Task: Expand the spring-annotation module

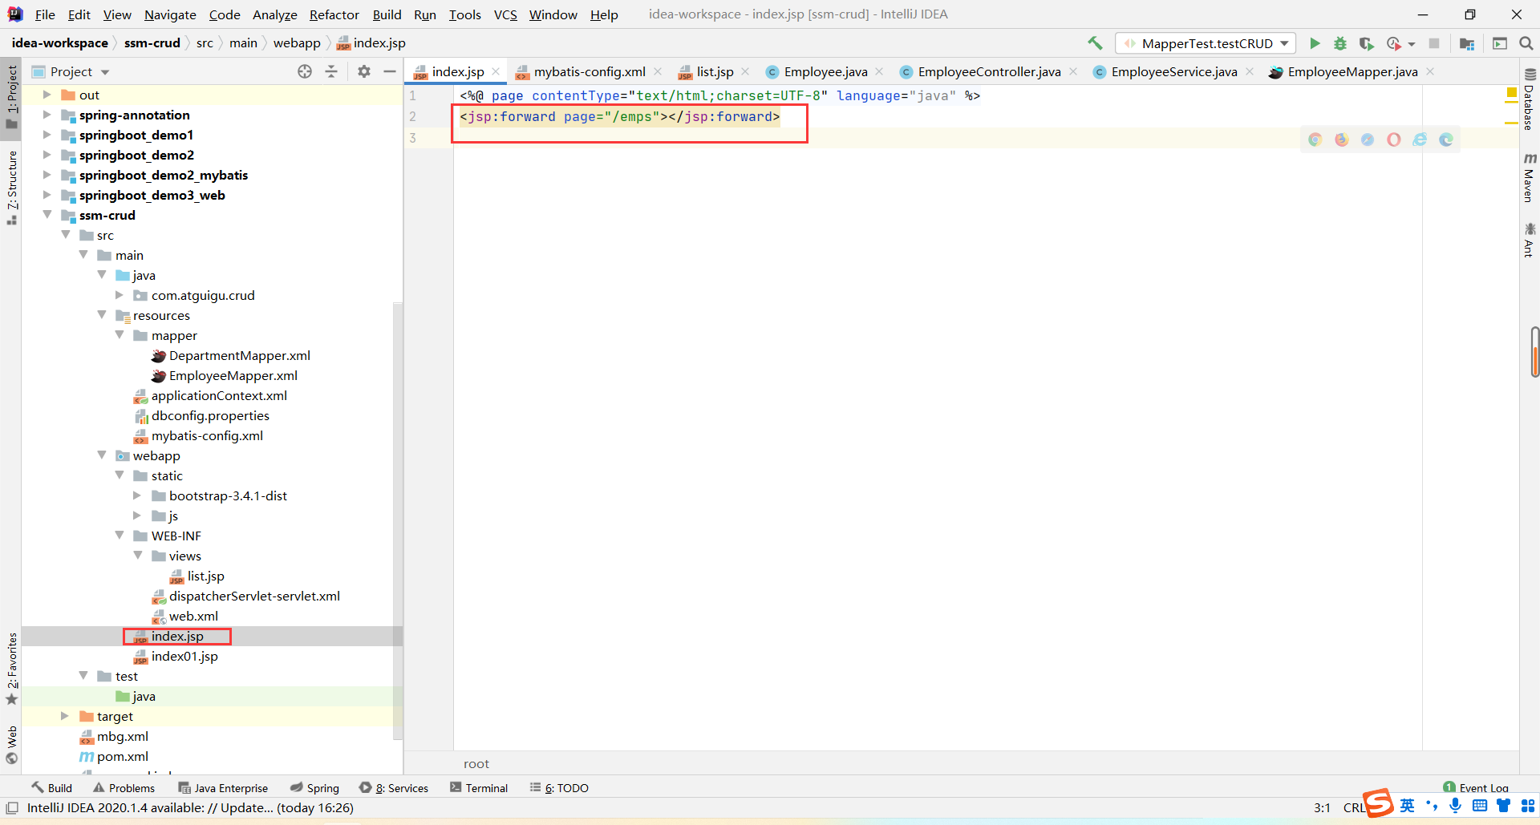Action: (x=47, y=115)
